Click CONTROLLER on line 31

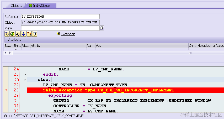(66, 106)
